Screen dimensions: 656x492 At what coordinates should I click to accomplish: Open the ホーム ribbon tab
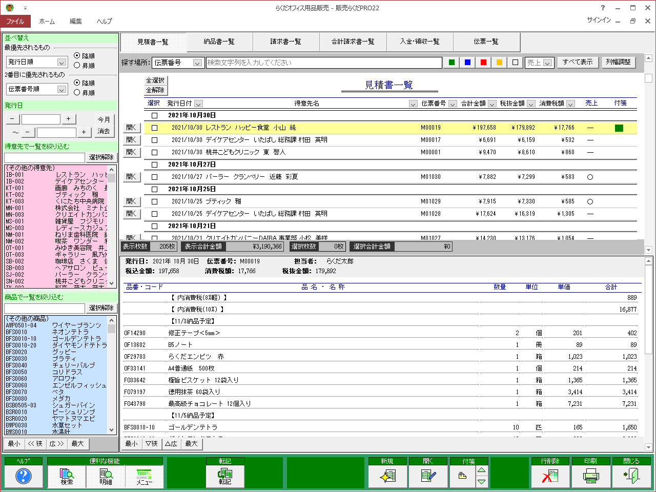tap(47, 21)
